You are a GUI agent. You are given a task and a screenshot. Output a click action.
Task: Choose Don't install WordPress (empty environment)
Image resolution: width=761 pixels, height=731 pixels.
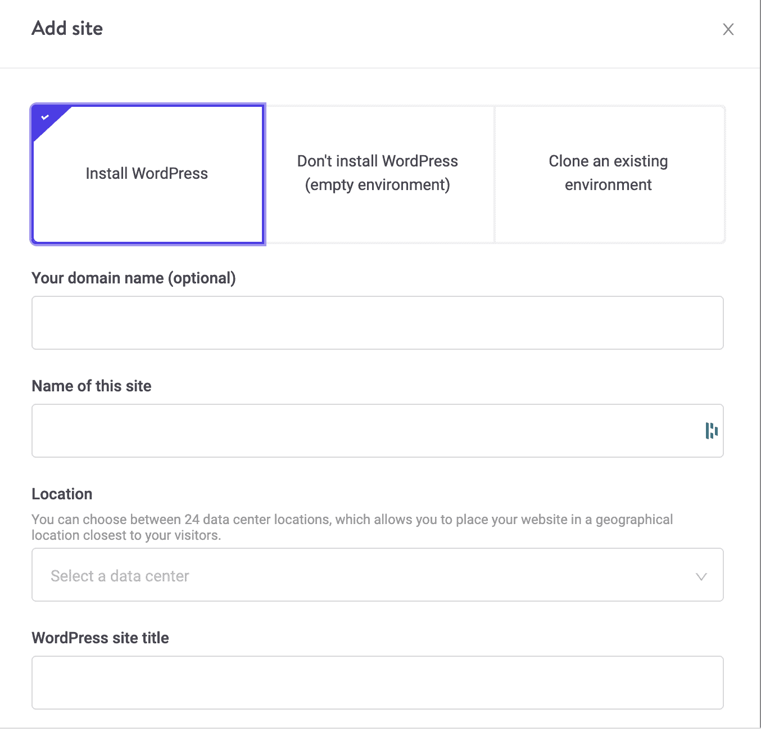[377, 174]
